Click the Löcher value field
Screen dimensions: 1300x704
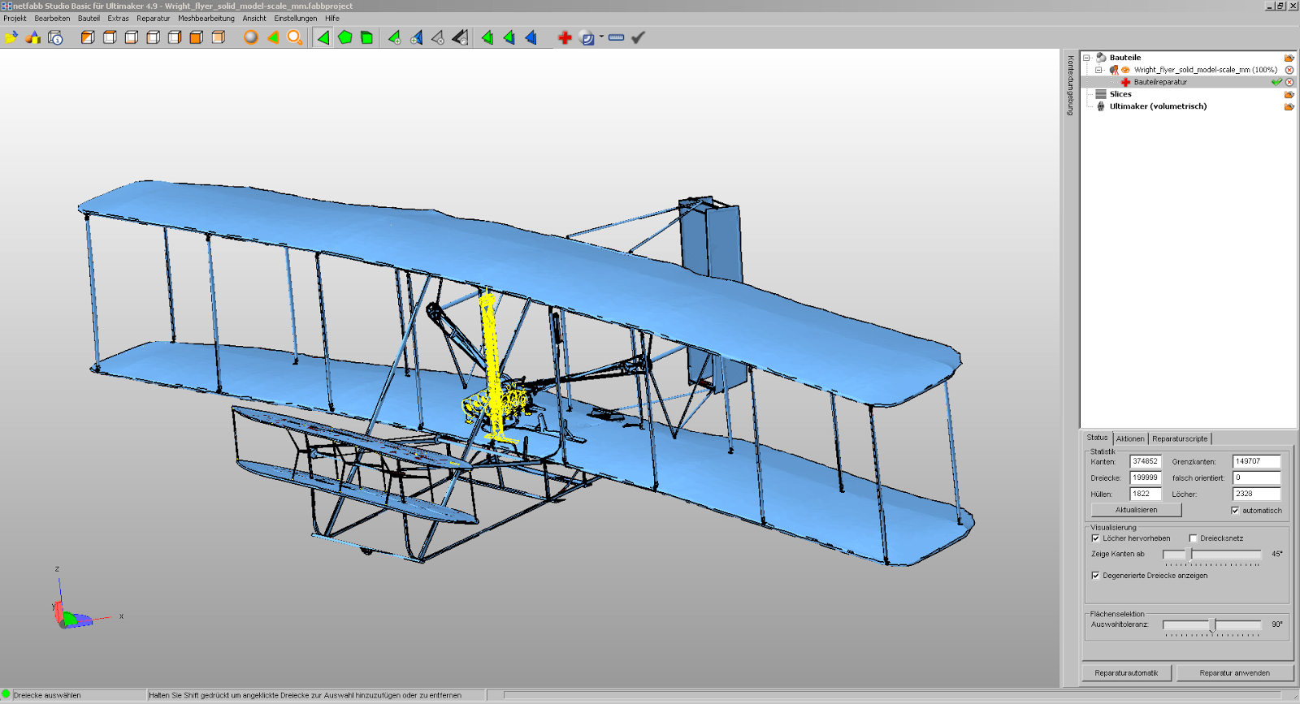pyautogui.click(x=1257, y=494)
